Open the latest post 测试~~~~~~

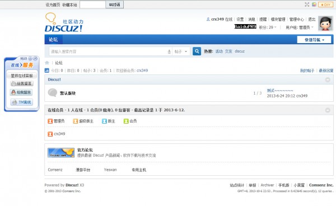(x=280, y=91)
